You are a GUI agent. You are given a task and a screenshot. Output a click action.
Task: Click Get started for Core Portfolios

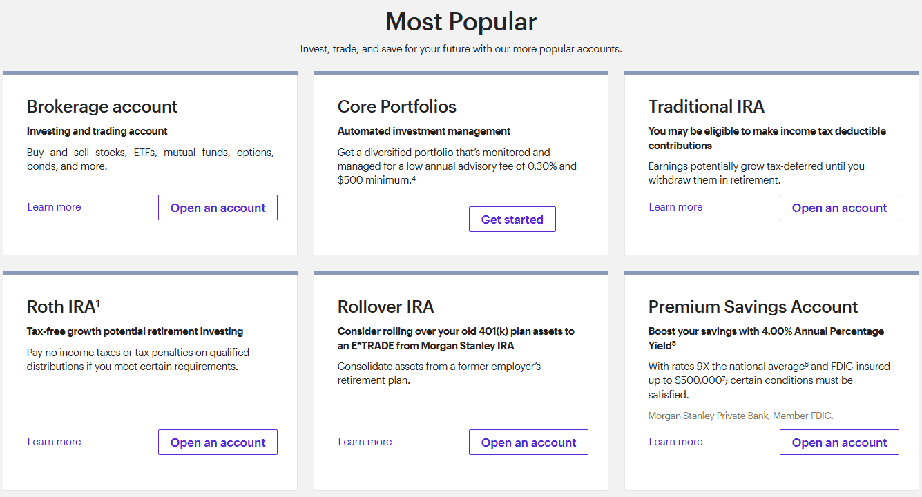[512, 219]
